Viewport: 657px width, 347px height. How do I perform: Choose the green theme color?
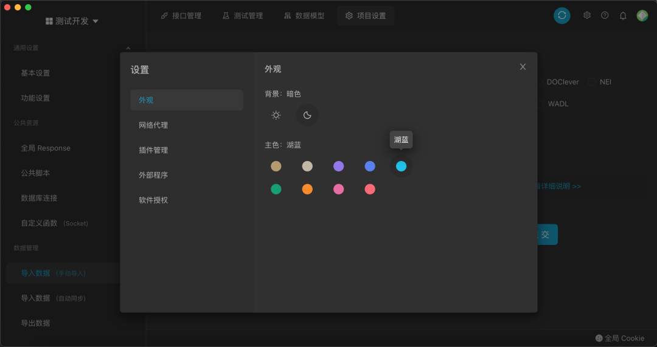[276, 189]
